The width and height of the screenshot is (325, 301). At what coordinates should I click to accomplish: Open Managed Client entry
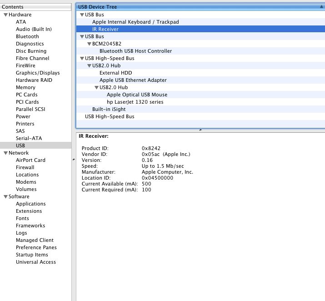pyautogui.click(x=35, y=240)
